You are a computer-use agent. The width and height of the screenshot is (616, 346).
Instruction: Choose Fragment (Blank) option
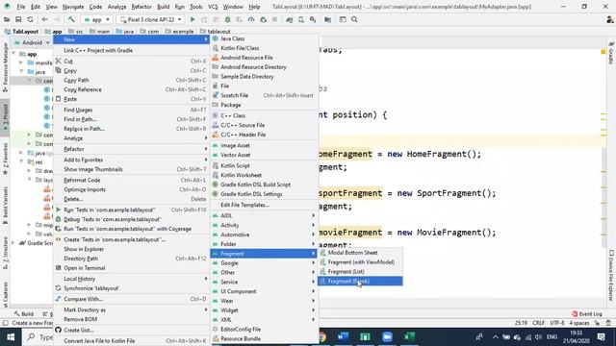point(360,281)
